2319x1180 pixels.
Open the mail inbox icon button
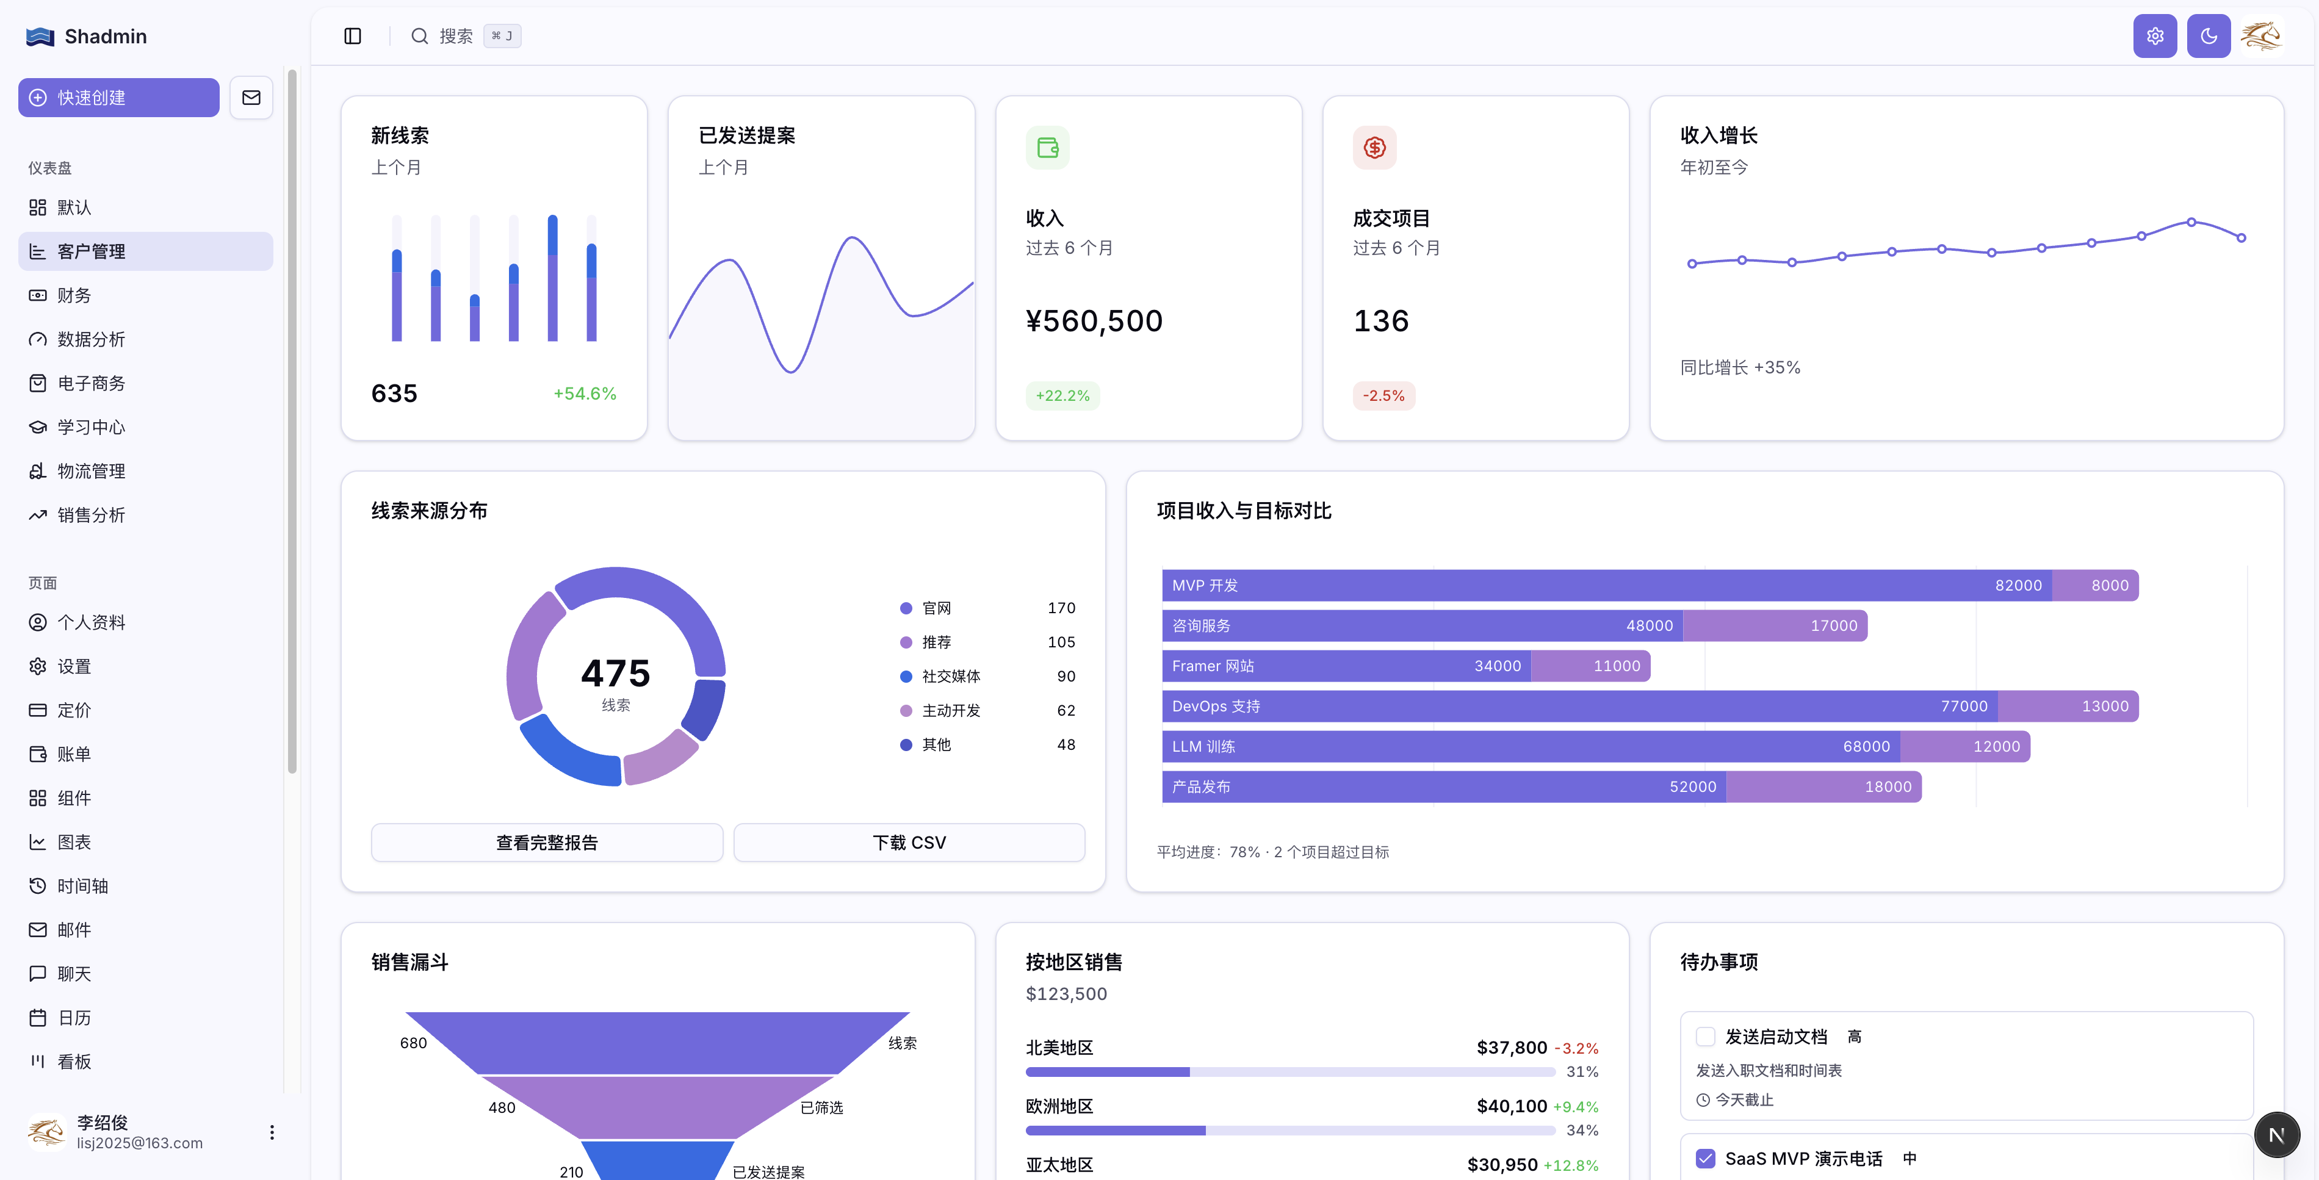point(251,97)
